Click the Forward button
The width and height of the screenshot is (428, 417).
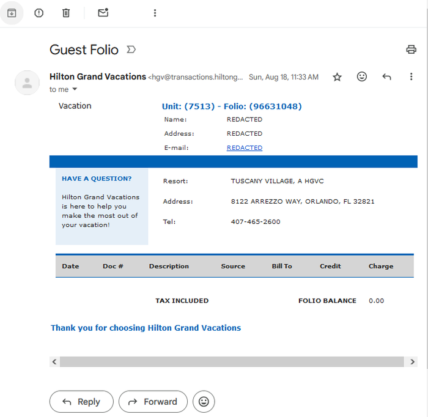click(x=153, y=402)
